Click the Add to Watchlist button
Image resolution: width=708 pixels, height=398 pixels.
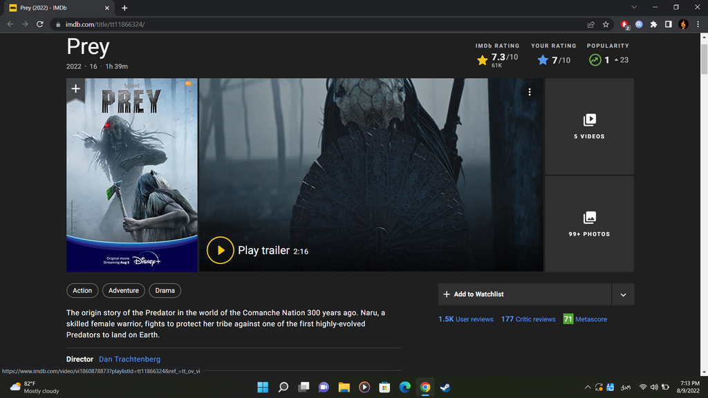525,294
